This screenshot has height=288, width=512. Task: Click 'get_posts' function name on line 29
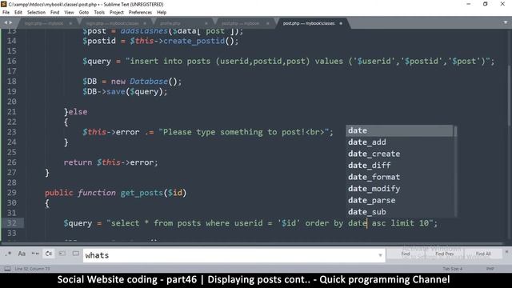(142, 193)
